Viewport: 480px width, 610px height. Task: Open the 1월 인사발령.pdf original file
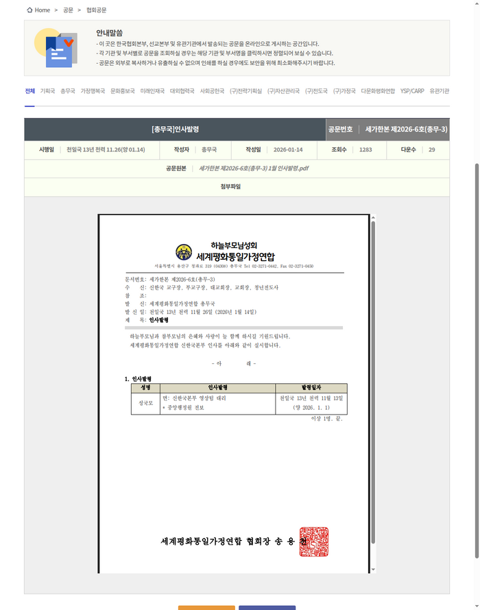pos(254,169)
